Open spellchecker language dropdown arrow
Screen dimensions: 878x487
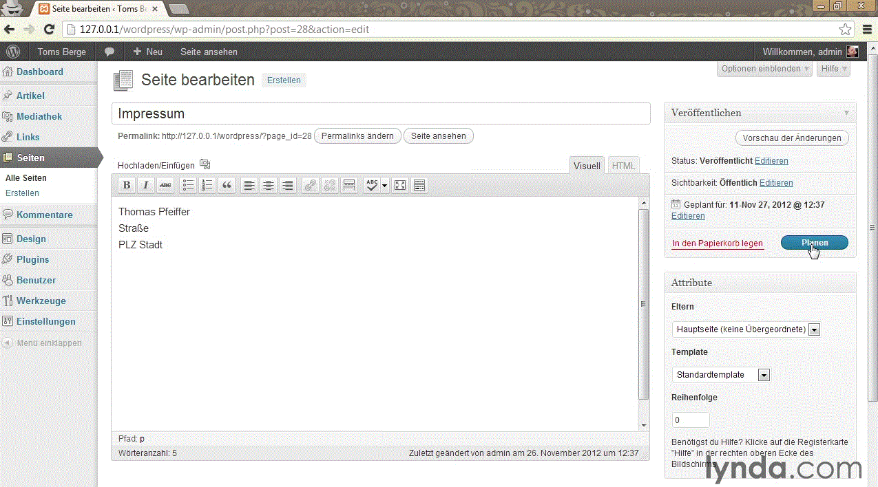(384, 185)
